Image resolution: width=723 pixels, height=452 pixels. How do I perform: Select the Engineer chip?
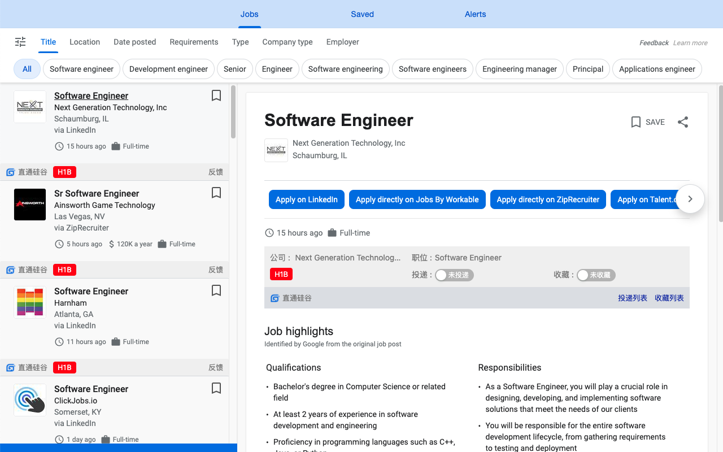(x=277, y=69)
